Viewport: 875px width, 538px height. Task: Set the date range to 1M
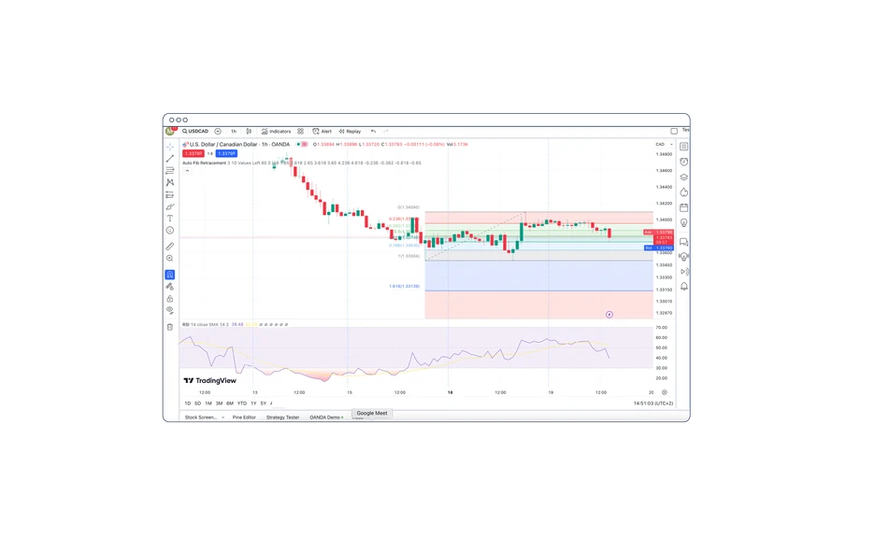pyautogui.click(x=208, y=403)
